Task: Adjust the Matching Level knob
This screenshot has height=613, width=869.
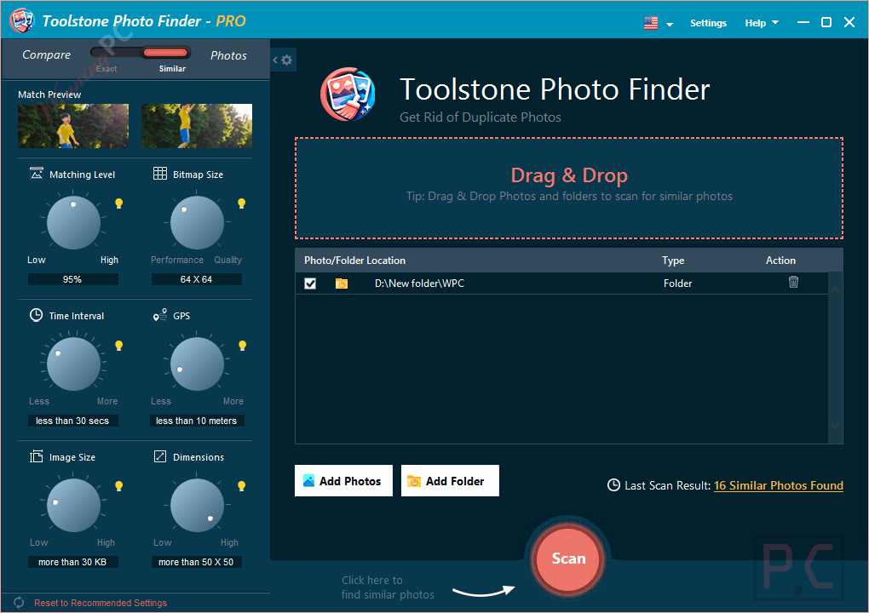Action: tap(74, 222)
